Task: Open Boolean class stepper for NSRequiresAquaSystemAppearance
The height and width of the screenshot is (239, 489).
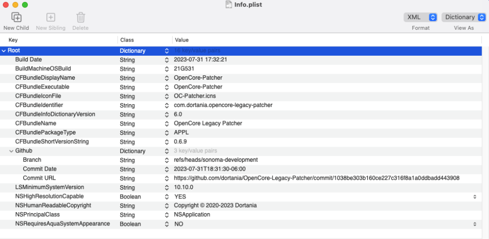Action: (167, 224)
